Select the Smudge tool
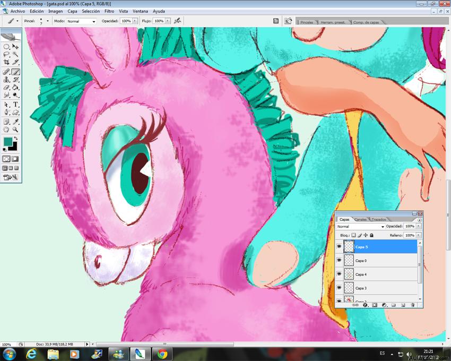 6,95
